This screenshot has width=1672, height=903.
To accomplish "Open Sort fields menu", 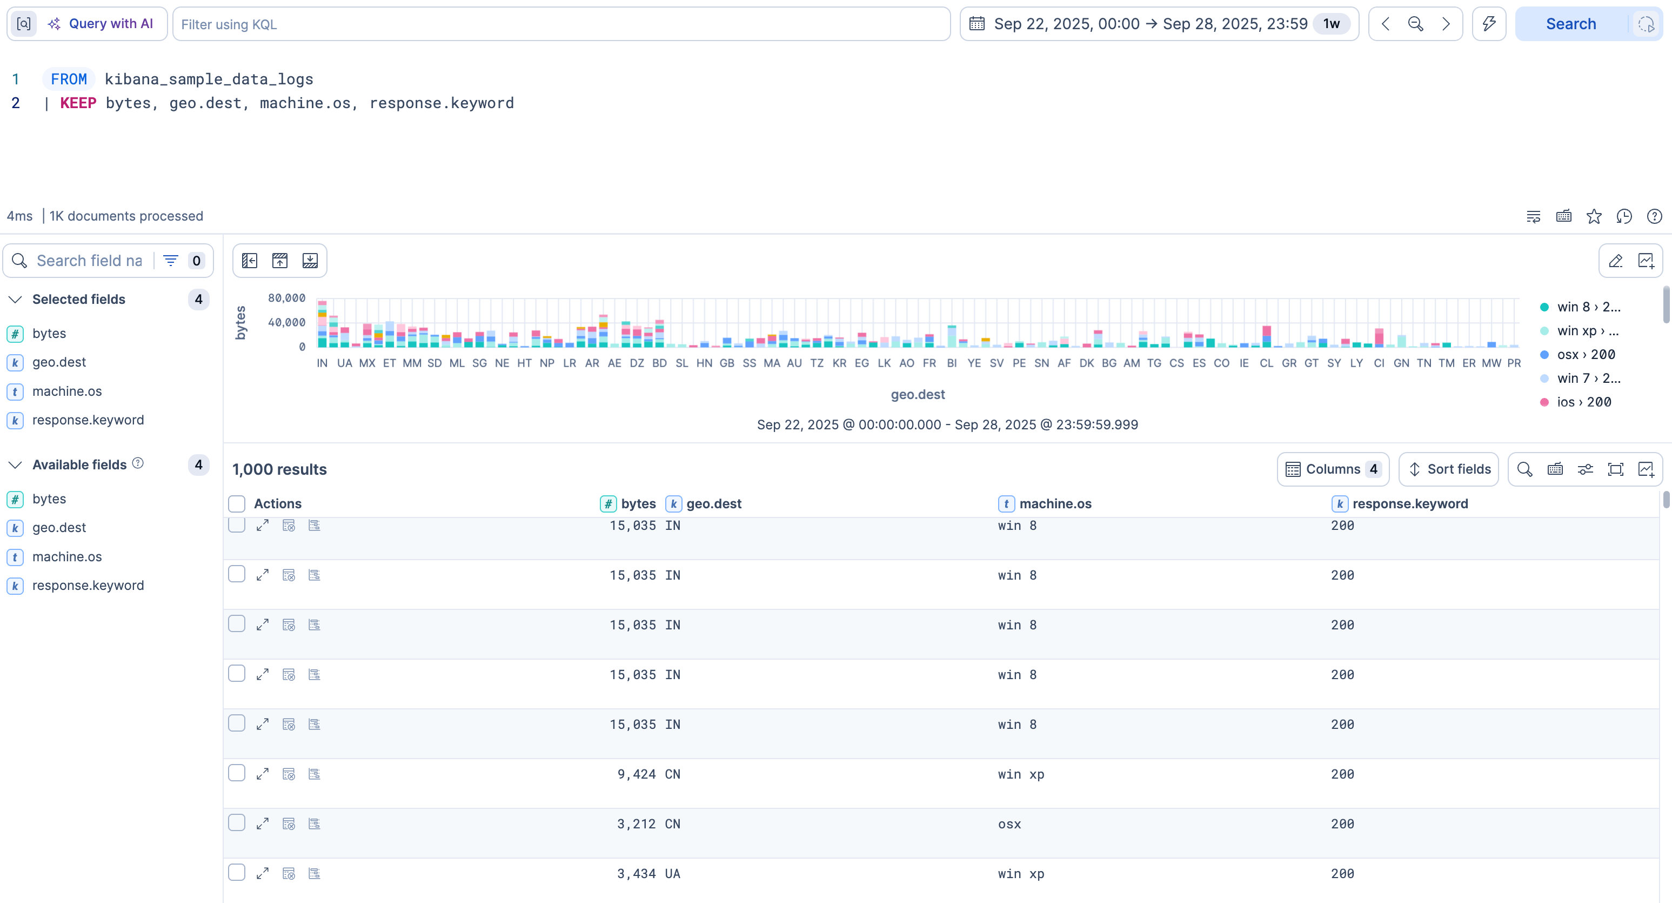I will point(1449,469).
